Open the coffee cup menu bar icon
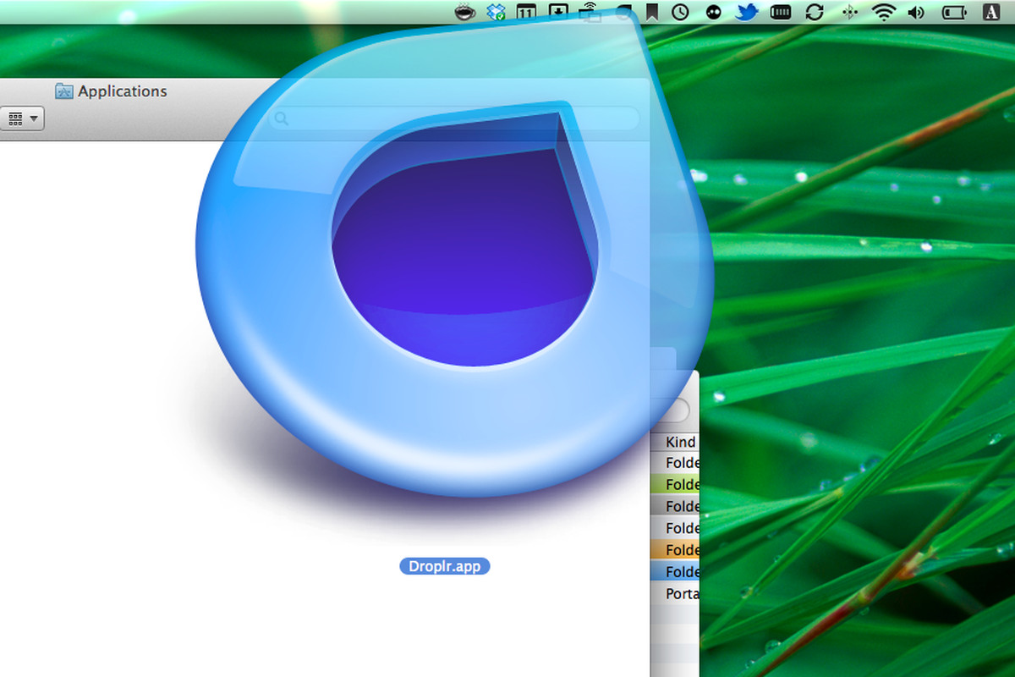 pyautogui.click(x=465, y=12)
